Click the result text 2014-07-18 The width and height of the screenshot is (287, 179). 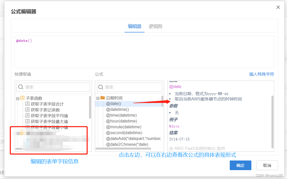179,139
